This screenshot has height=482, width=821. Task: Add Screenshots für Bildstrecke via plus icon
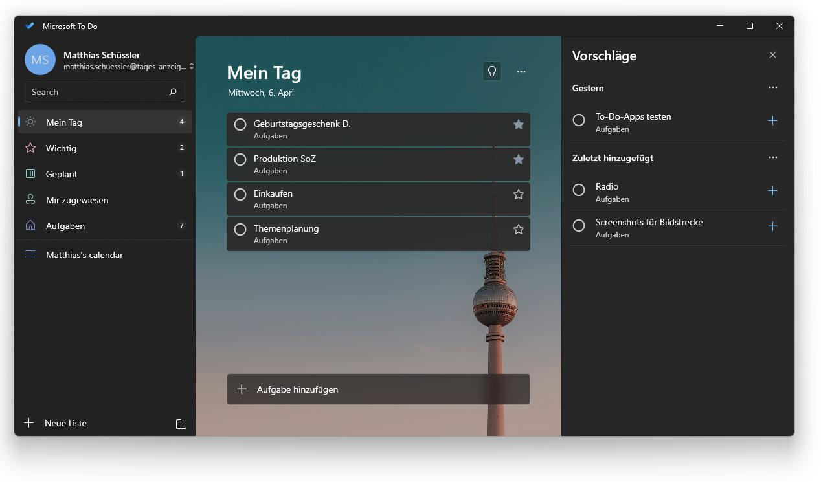click(x=772, y=226)
